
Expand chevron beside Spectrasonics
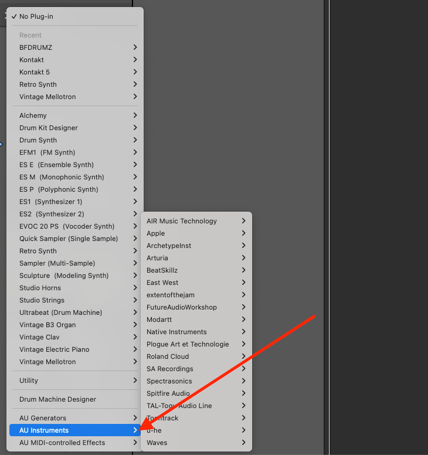244,381
